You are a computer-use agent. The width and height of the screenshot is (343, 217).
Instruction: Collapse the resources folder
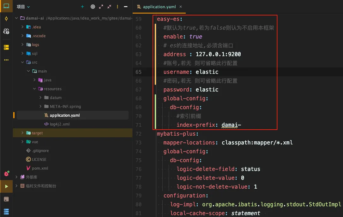pos(34,89)
